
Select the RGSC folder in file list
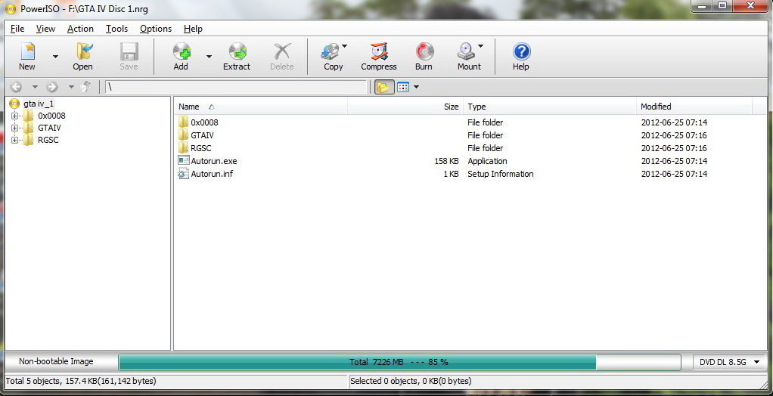pos(201,148)
